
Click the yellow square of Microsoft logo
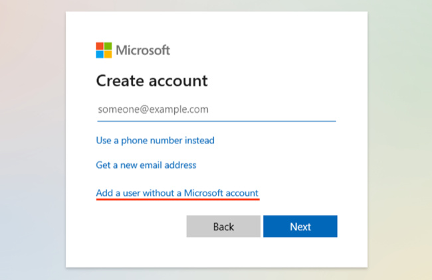tap(108, 54)
